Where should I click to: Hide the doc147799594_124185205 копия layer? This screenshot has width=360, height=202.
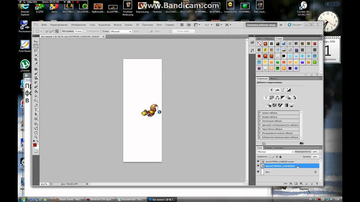(258, 161)
